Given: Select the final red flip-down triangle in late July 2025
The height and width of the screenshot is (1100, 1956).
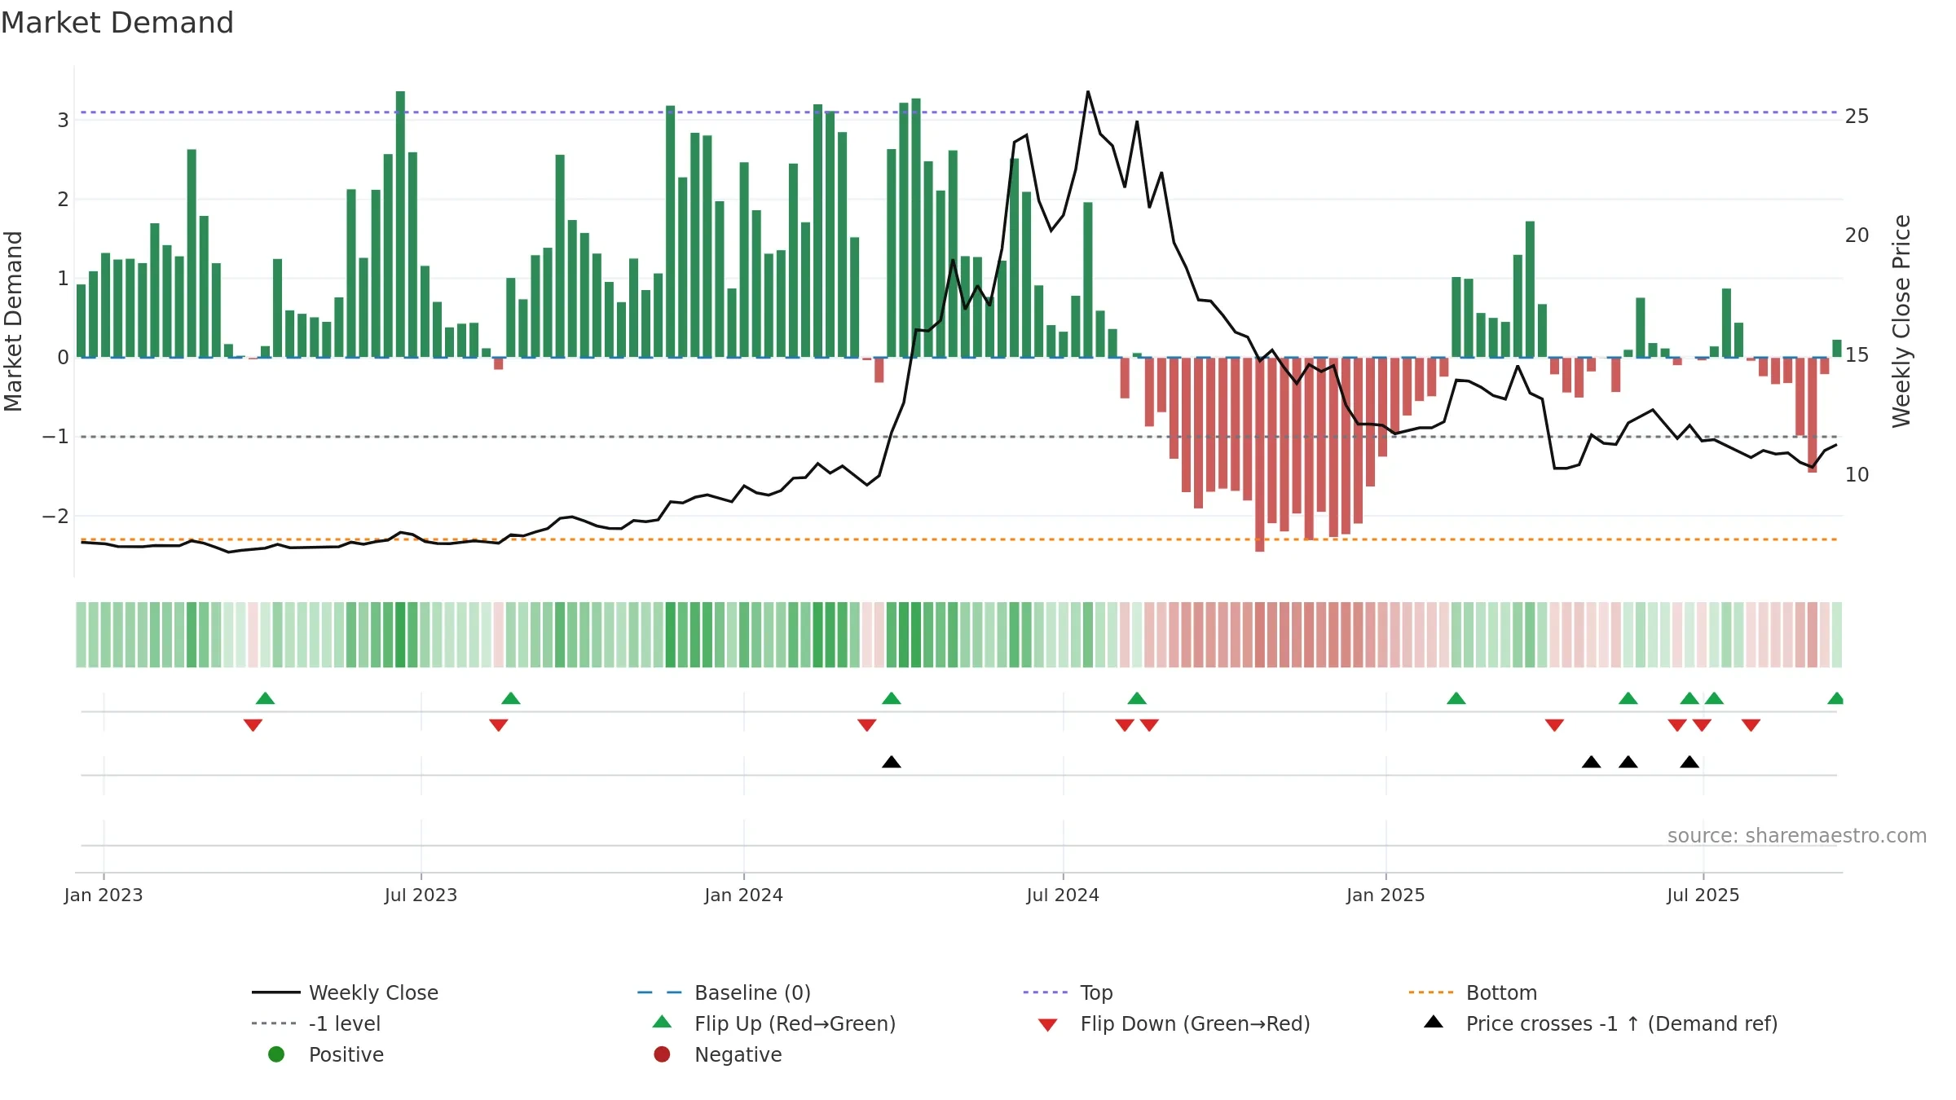Looking at the screenshot, I should (1751, 725).
